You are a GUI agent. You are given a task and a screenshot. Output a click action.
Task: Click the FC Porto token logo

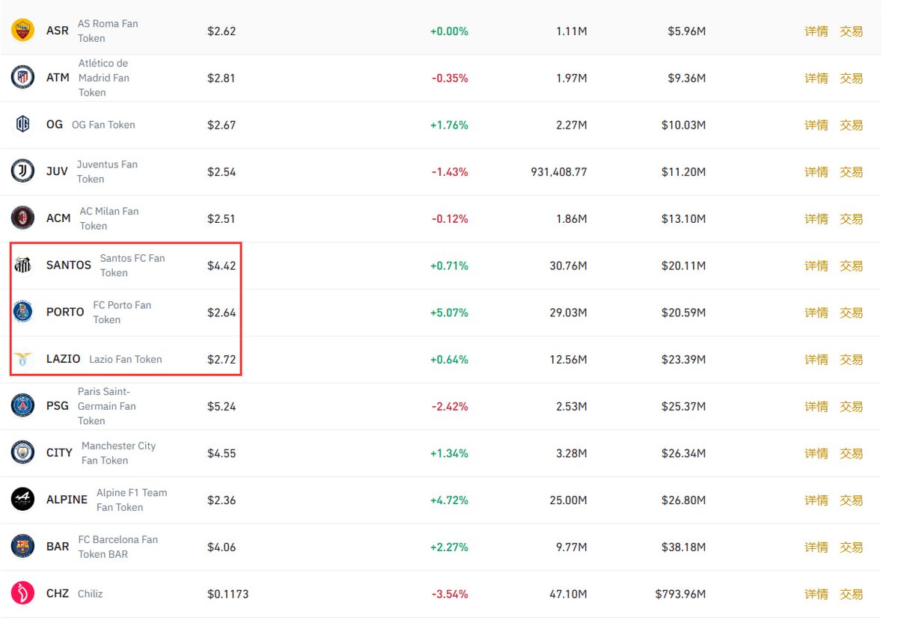[x=22, y=312]
